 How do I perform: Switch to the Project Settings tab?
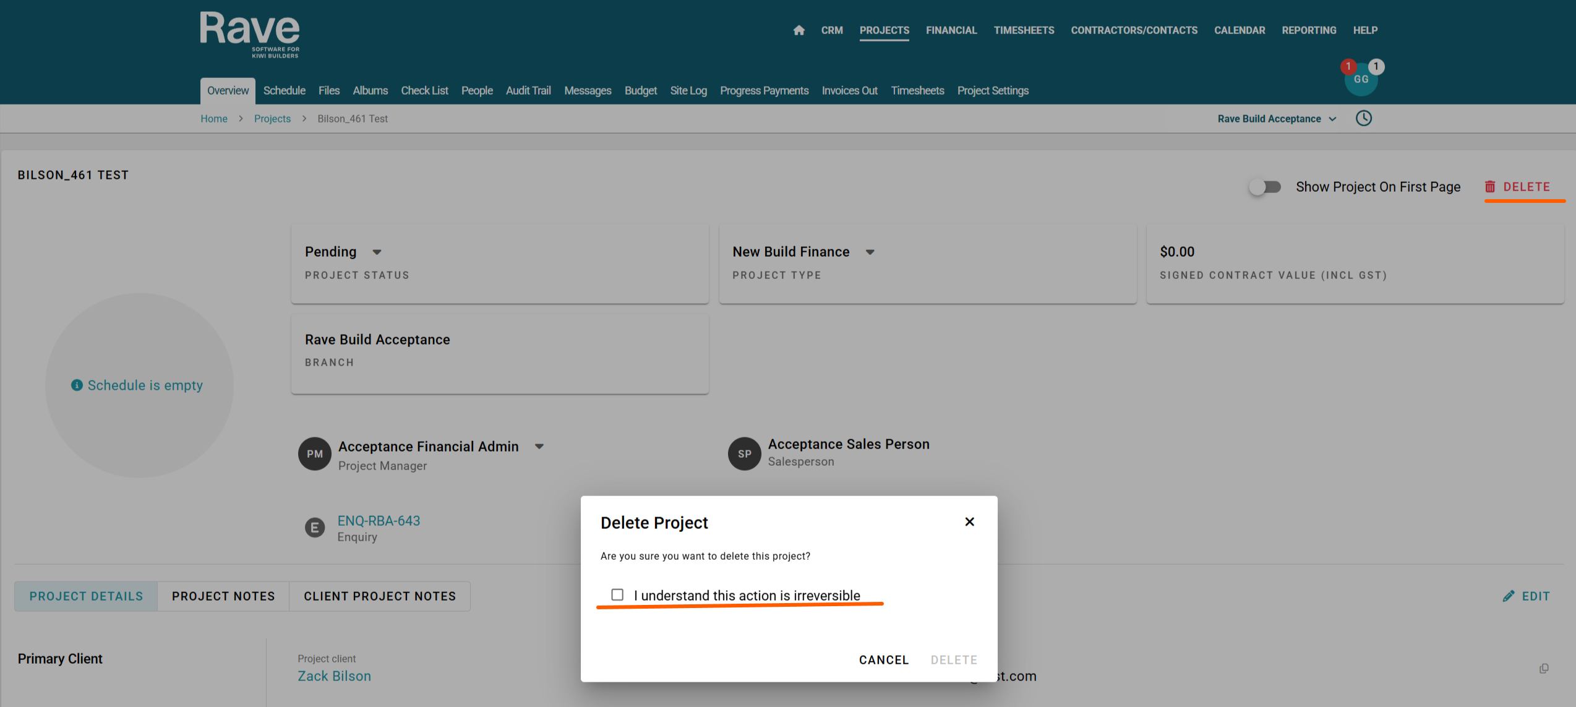[993, 91]
